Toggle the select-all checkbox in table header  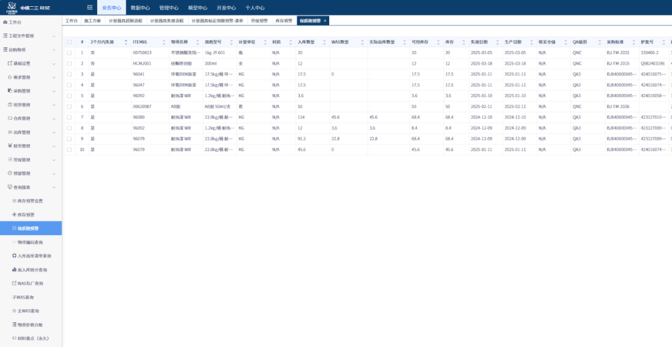[x=70, y=42]
